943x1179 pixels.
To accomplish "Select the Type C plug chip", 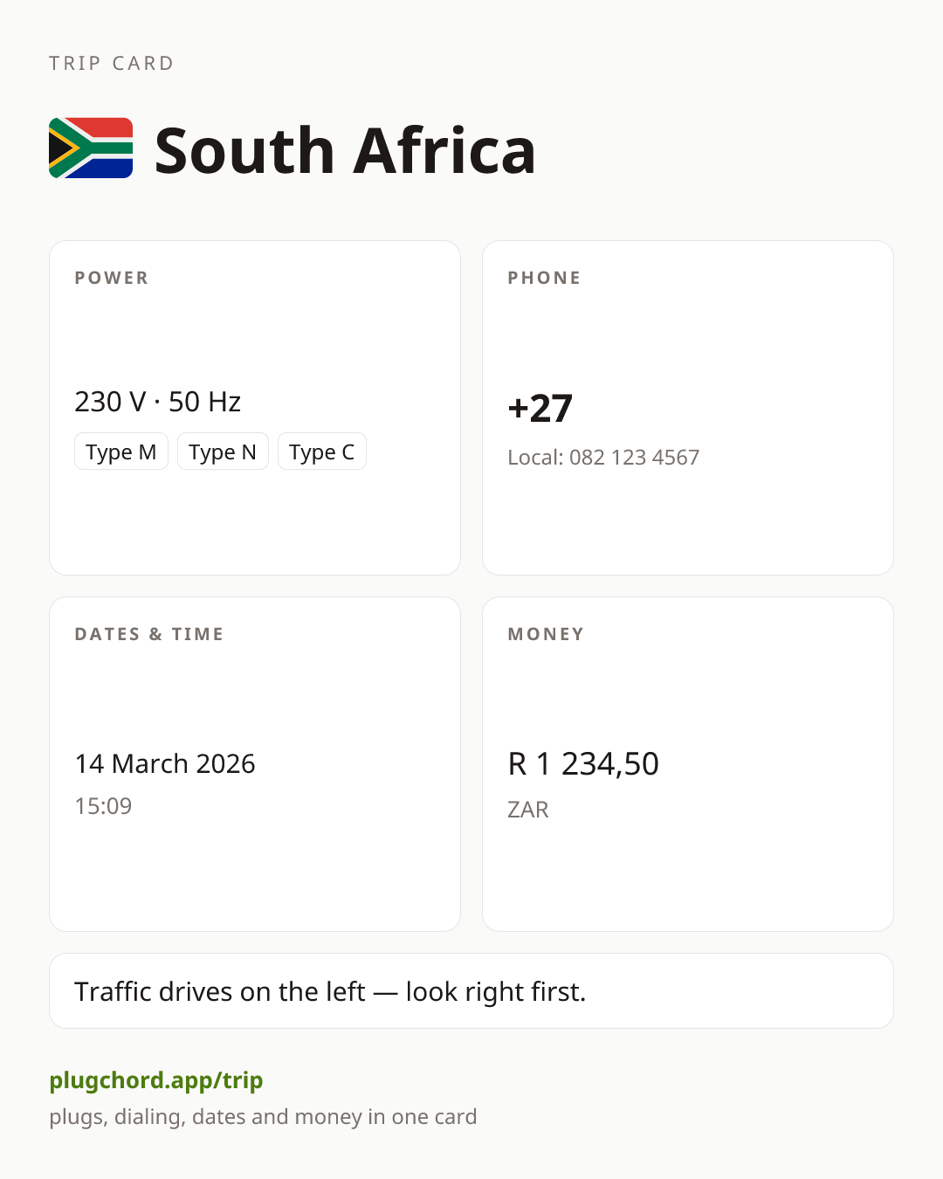I will pyautogui.click(x=322, y=452).
